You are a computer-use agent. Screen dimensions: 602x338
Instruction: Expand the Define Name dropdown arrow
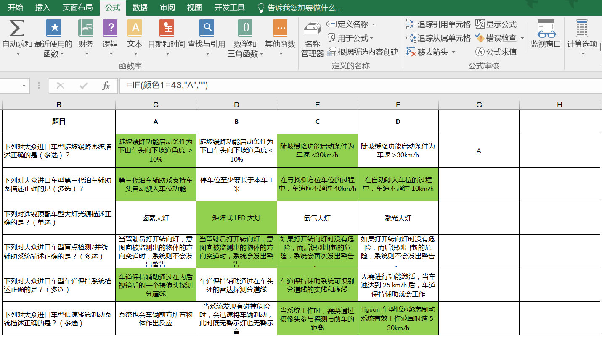(x=374, y=24)
